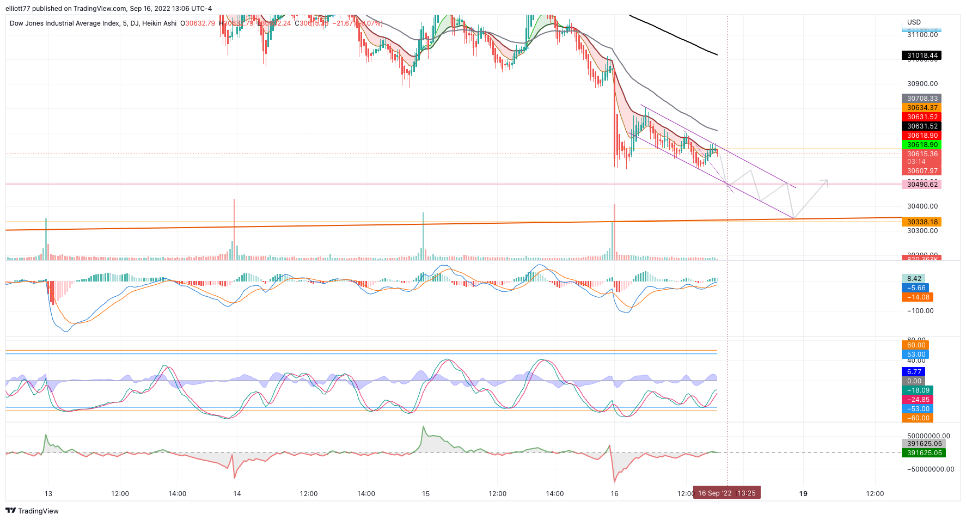Click the blue 53.00 oscillator level tag
Screen dimensions: 966x520
click(x=915, y=354)
